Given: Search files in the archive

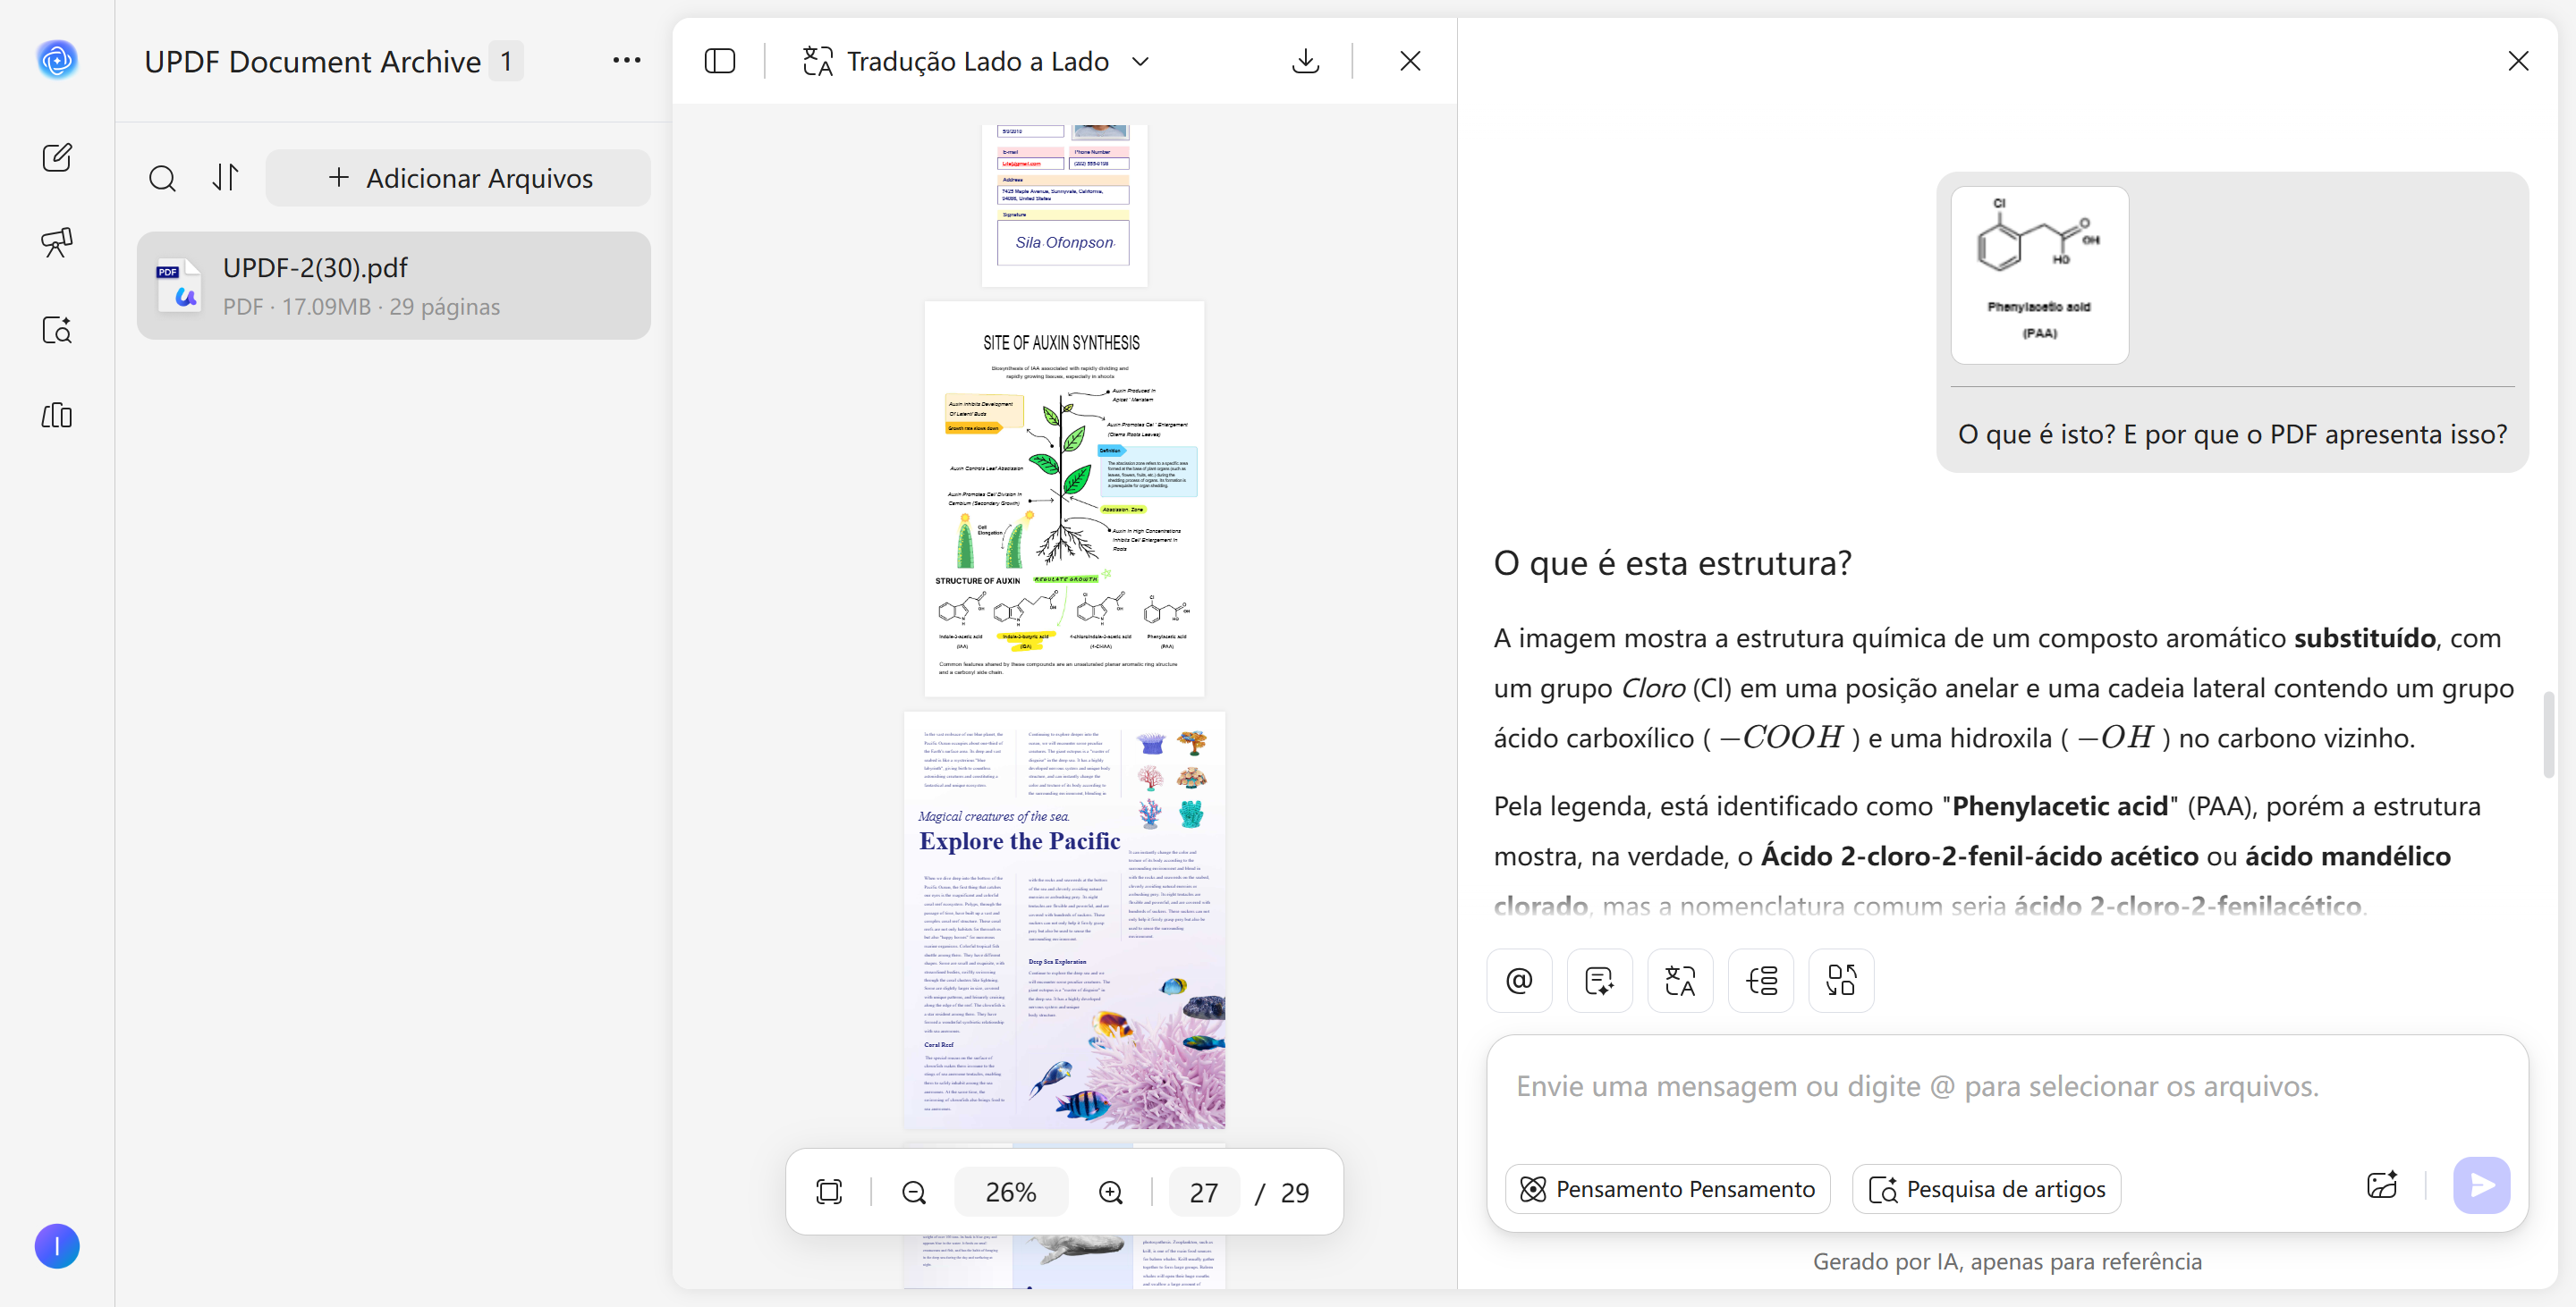Looking at the screenshot, I should (x=162, y=178).
